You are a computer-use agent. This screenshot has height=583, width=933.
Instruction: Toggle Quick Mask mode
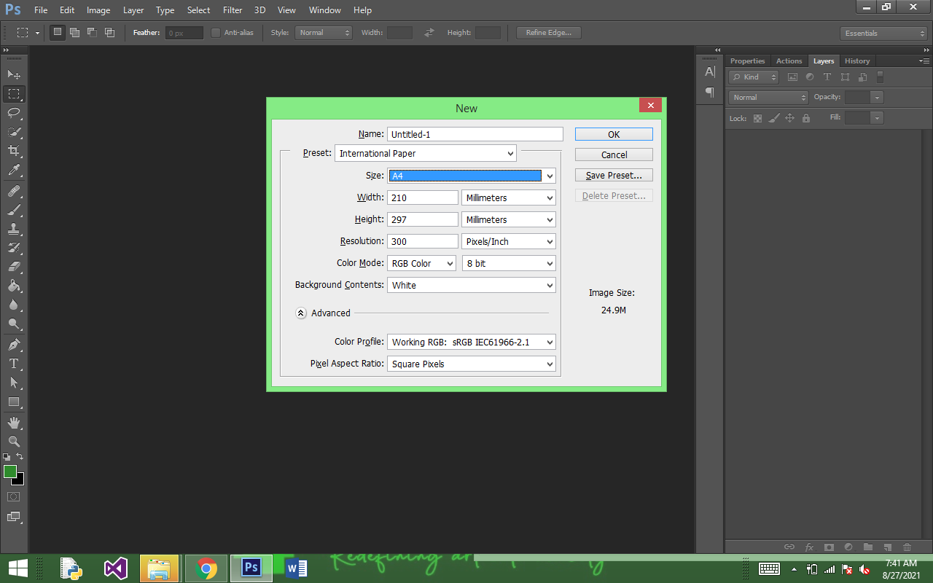click(x=14, y=496)
